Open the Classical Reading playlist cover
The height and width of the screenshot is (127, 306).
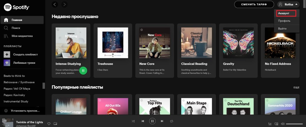coord(197,43)
